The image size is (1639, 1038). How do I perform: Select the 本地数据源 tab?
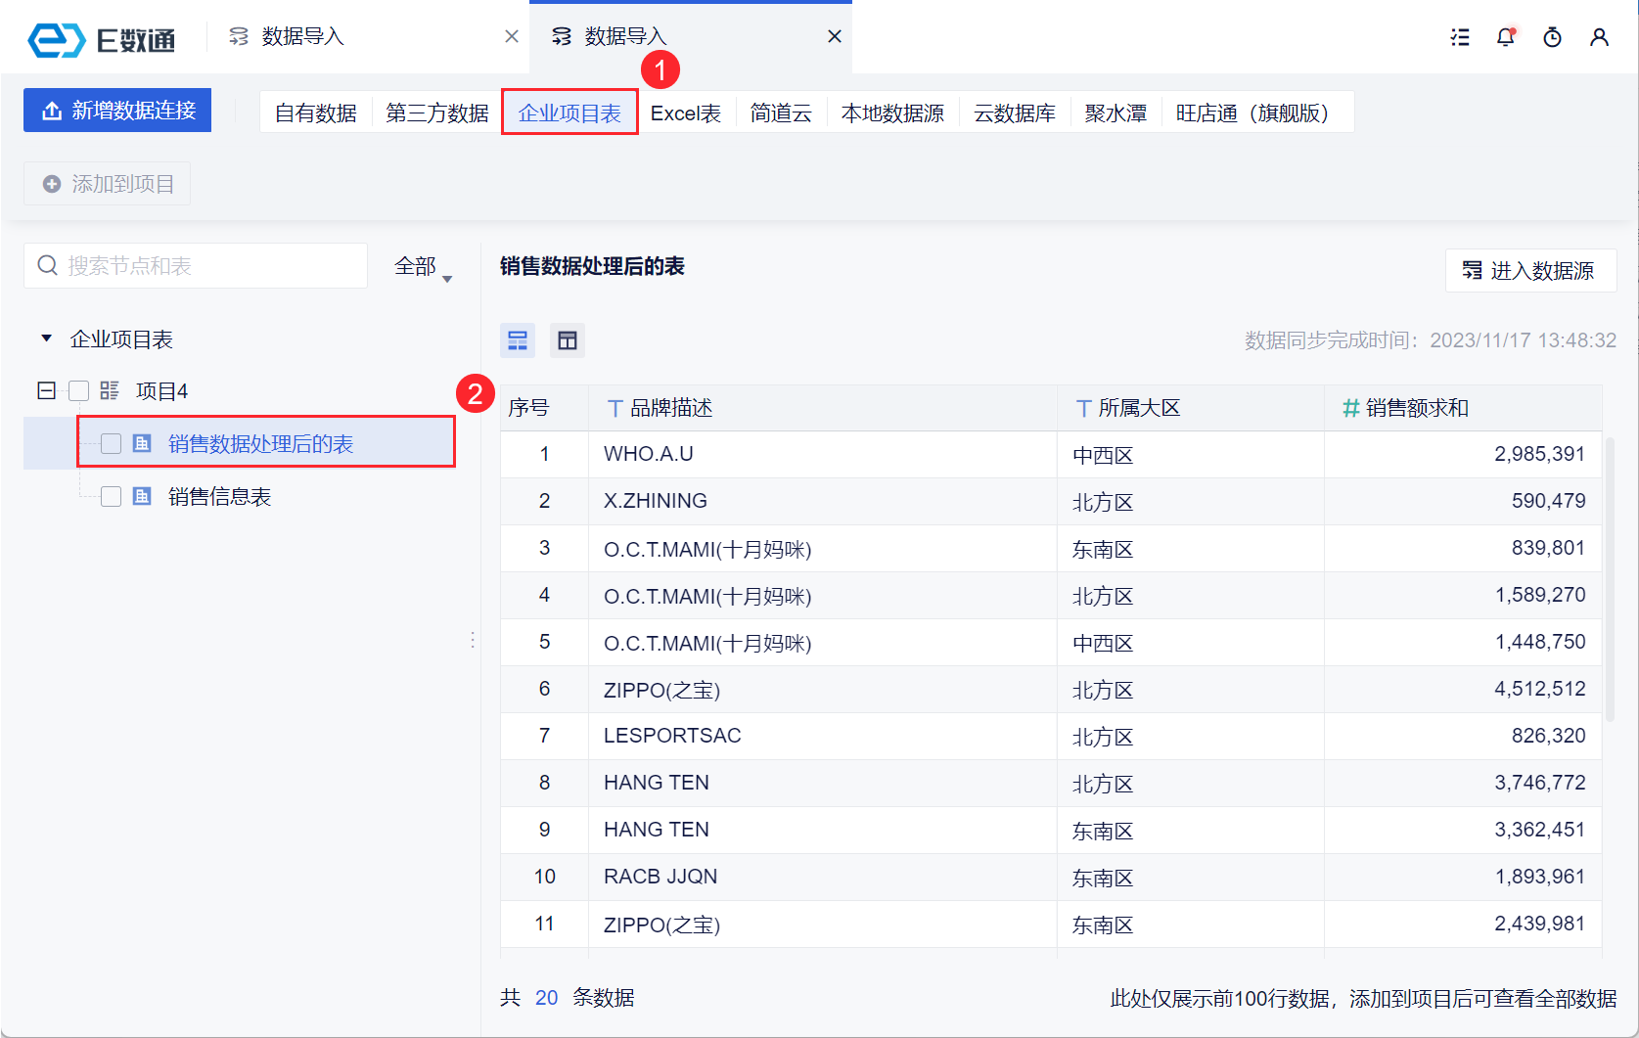[893, 113]
